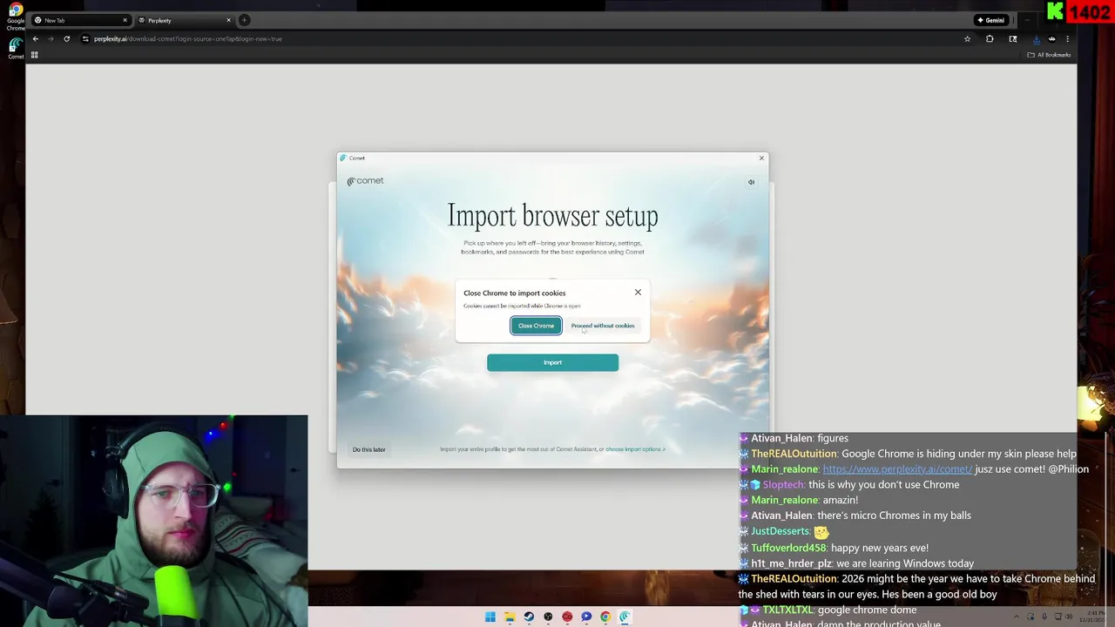Close the New Tab tab
The height and width of the screenshot is (627, 1115).
125,20
